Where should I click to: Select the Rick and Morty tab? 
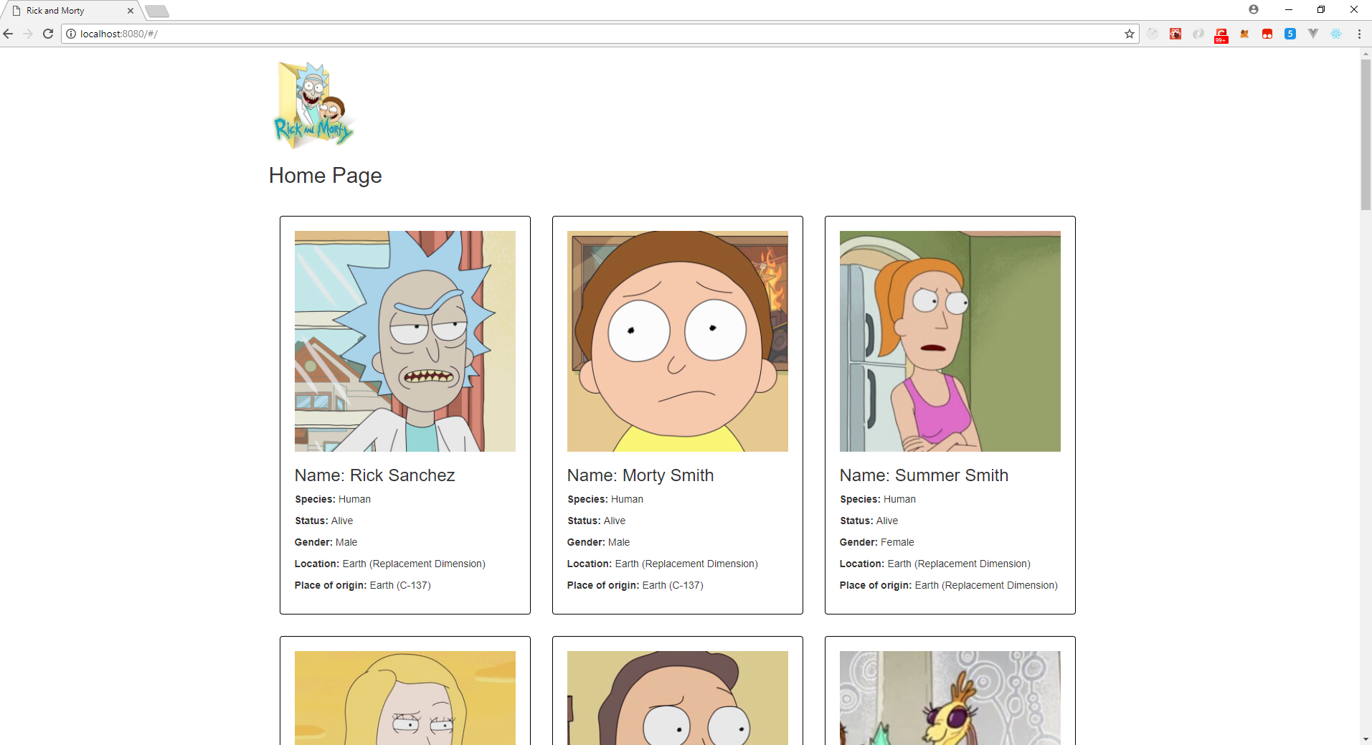click(72, 11)
